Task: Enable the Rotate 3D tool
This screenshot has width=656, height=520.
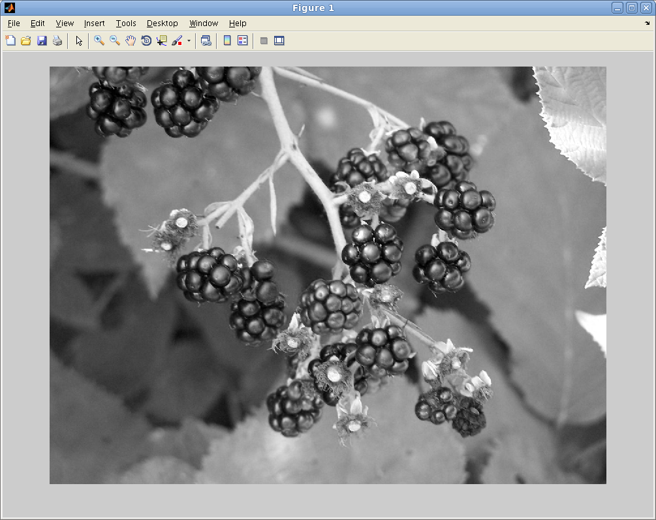Action: click(x=146, y=40)
